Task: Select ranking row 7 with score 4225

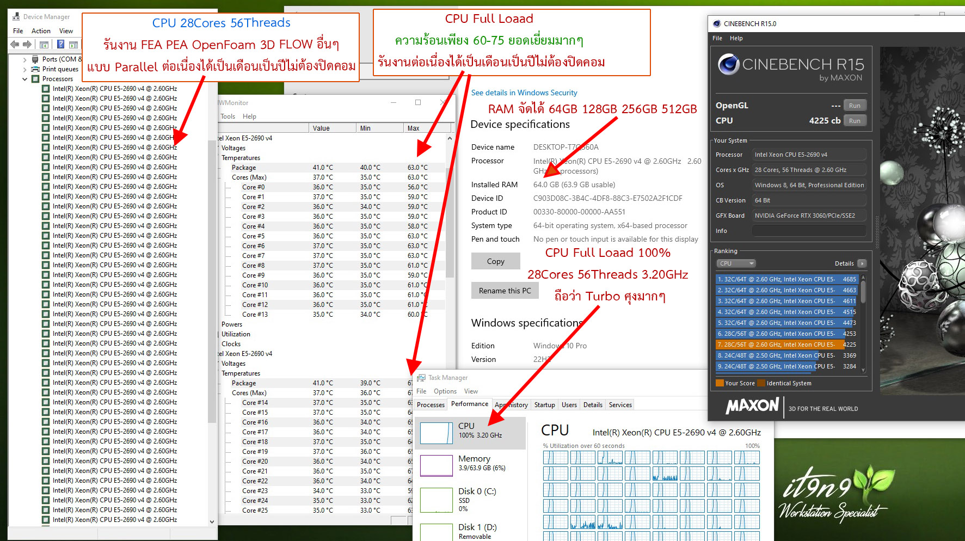Action: [786, 345]
